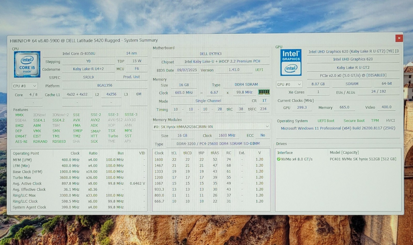Click the HVCI indicator
The width and height of the screenshot is (413, 245).
(x=390, y=120)
